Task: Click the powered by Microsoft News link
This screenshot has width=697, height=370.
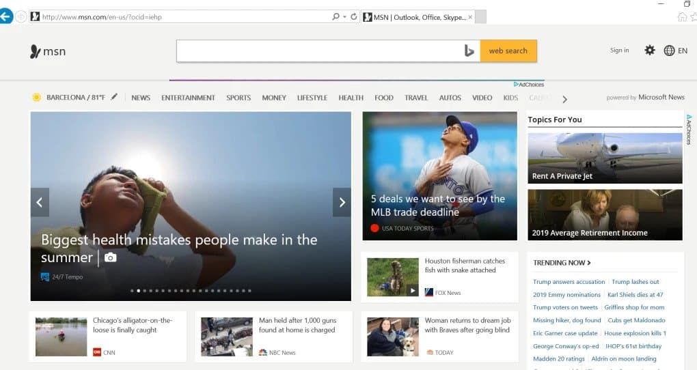Action: click(x=646, y=97)
